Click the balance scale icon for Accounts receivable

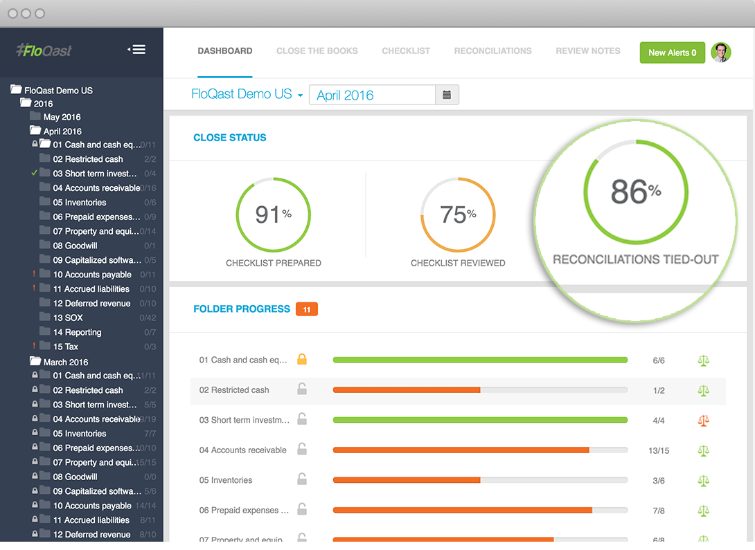click(704, 450)
